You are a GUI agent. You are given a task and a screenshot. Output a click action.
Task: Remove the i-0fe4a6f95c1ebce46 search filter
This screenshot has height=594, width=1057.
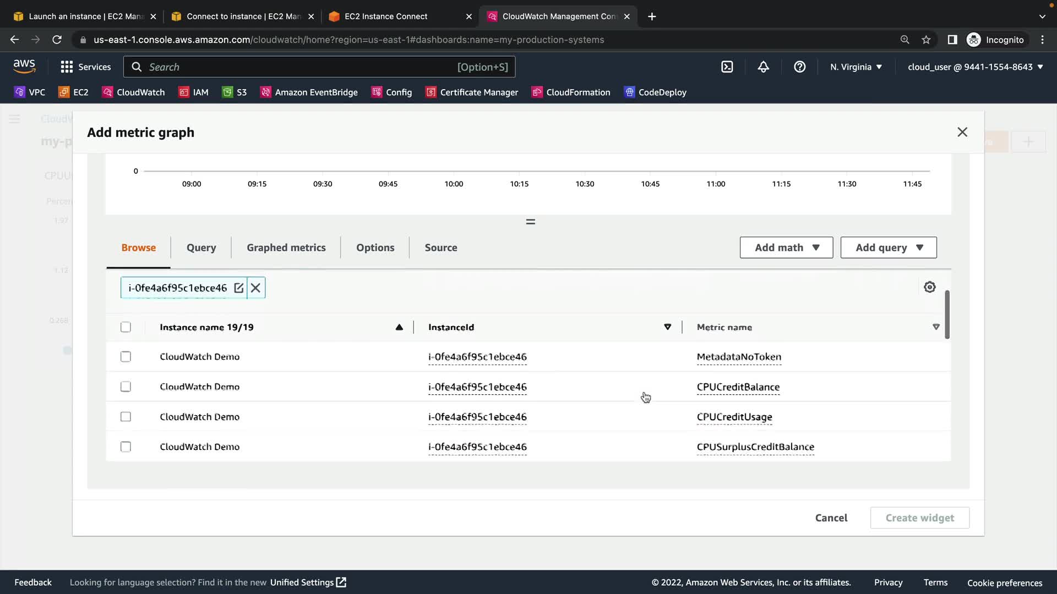tap(255, 288)
